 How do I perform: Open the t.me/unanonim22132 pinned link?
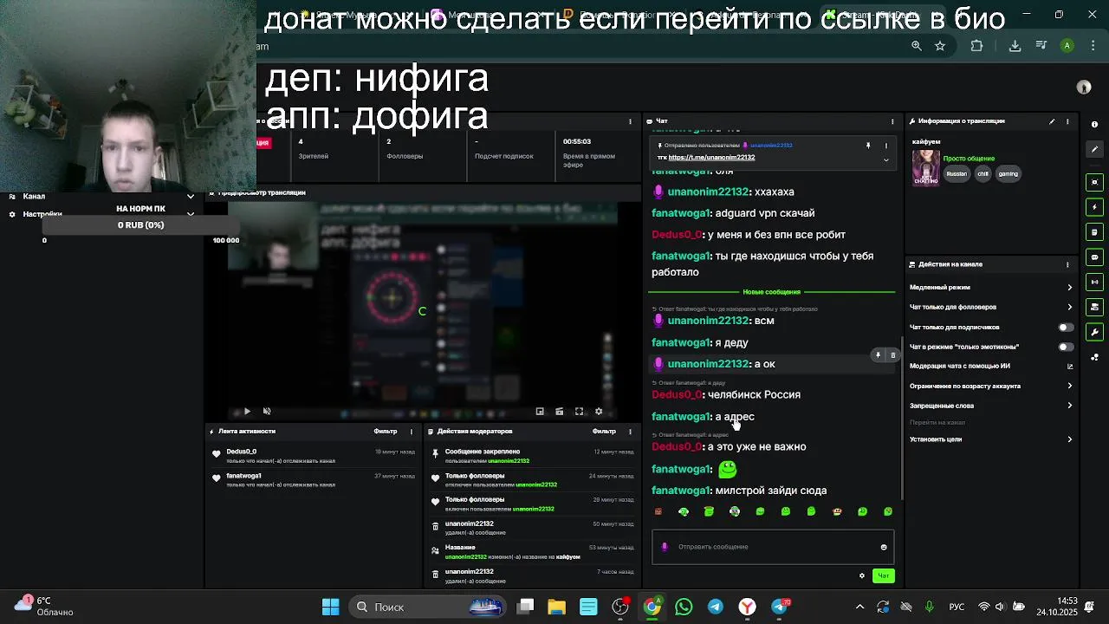(711, 158)
